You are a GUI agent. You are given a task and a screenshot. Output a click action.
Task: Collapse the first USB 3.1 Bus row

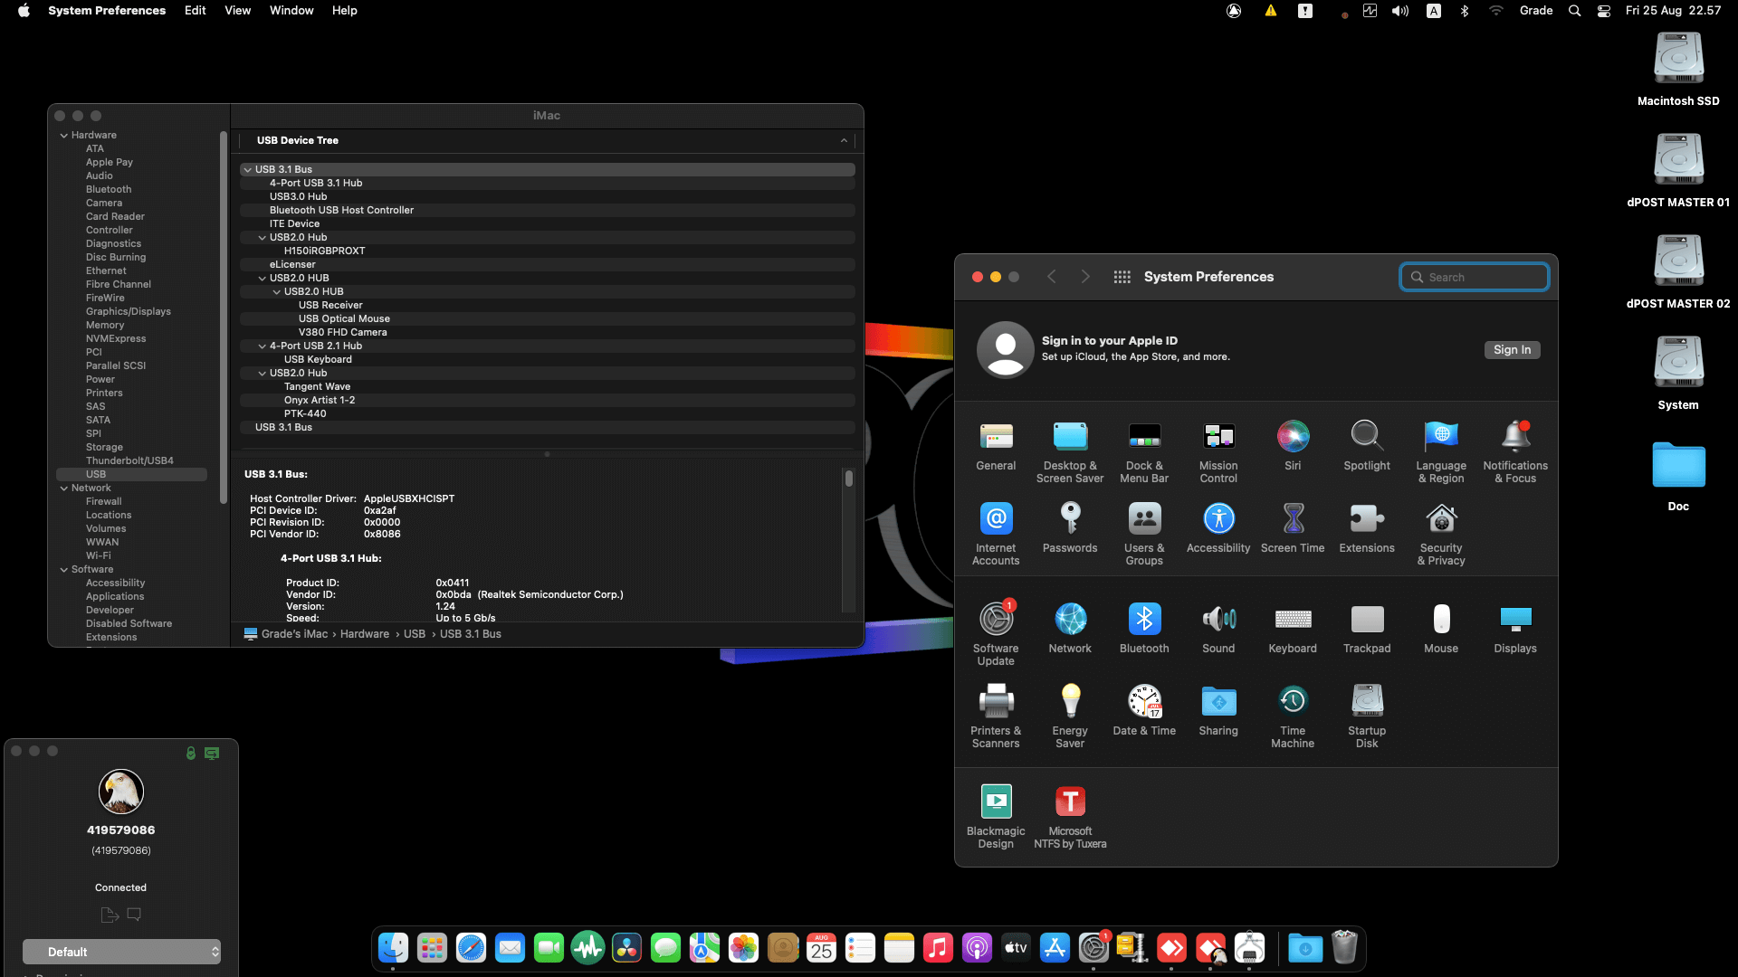point(247,170)
